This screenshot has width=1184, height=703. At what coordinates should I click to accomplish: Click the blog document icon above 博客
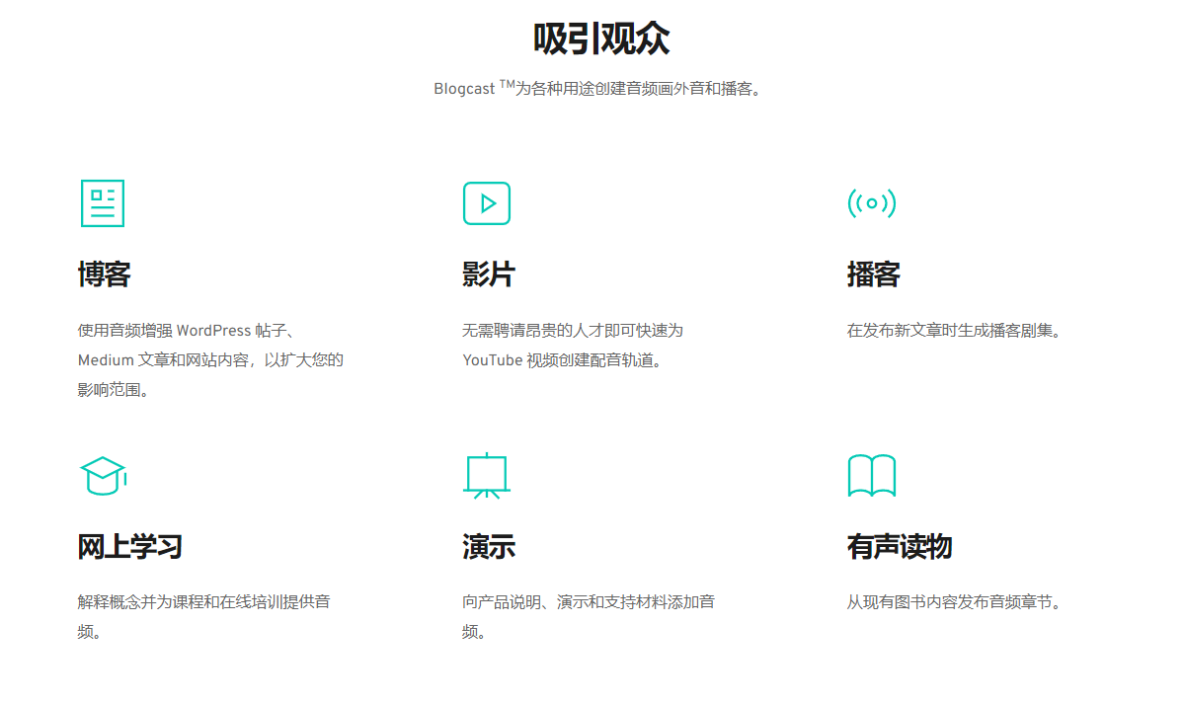coord(102,203)
